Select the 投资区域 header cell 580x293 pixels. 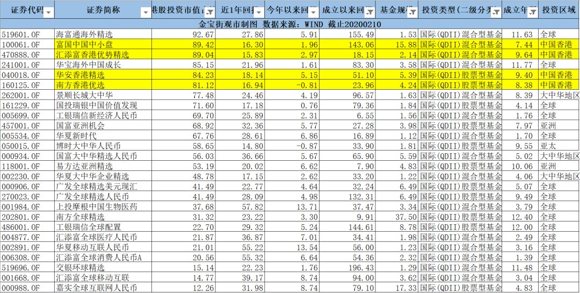coord(559,10)
